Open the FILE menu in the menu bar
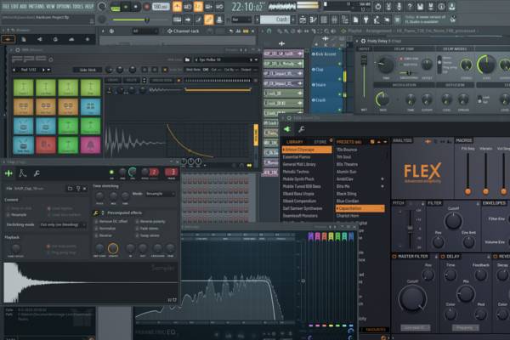This screenshot has height=340, width=510. click(6, 6)
